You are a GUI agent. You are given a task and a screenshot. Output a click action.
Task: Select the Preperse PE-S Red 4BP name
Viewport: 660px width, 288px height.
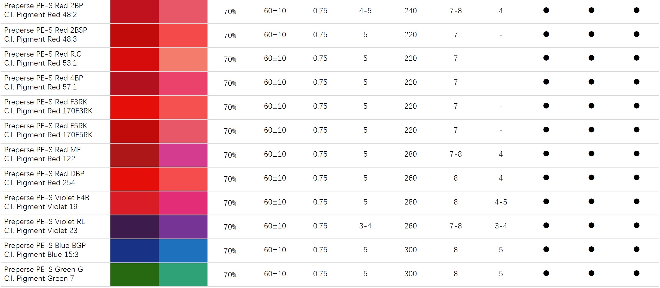coord(44,78)
